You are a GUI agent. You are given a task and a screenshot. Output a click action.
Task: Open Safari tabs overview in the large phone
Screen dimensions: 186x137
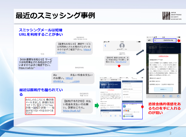[x=178, y=96]
